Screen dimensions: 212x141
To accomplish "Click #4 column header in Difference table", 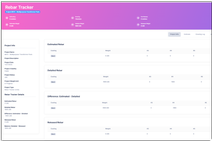I will pos(173,103).
